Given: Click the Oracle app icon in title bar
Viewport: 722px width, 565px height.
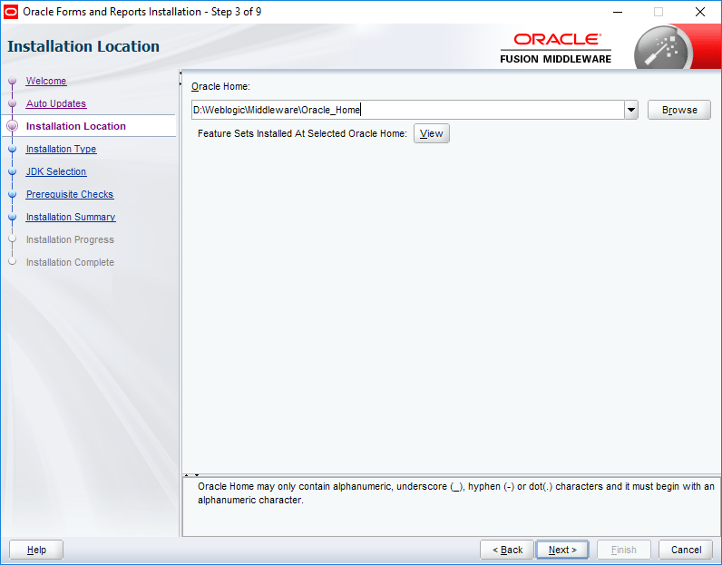Looking at the screenshot, I should (11, 12).
